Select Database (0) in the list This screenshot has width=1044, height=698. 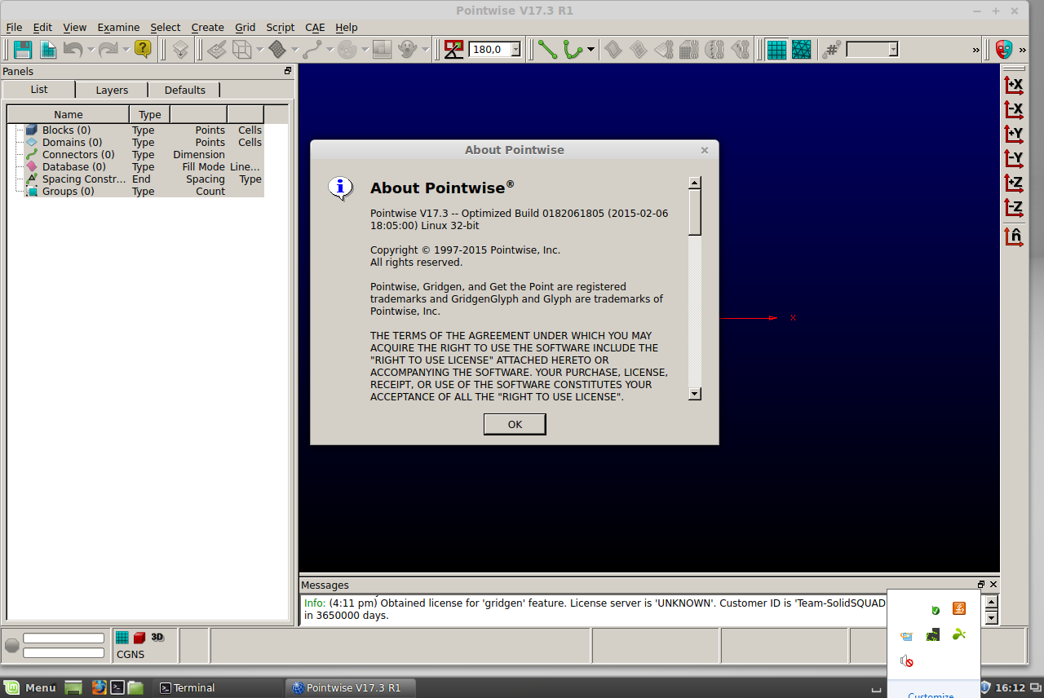point(74,166)
